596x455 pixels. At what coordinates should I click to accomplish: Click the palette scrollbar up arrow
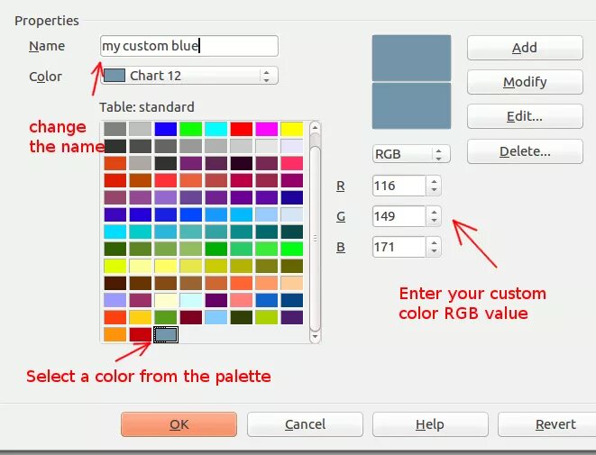(315, 128)
